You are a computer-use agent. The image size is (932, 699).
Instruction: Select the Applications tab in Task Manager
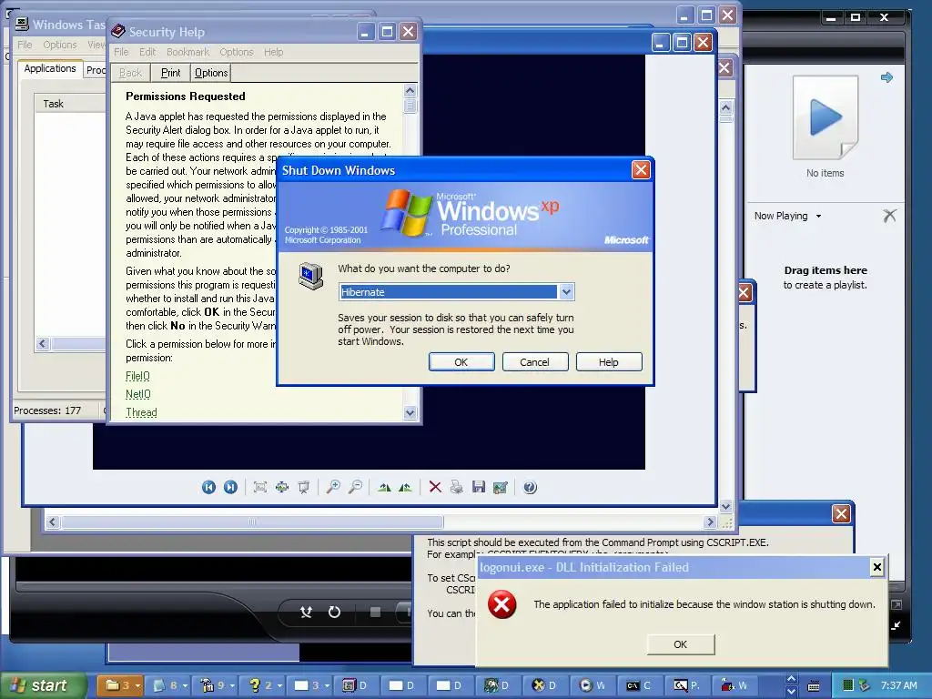click(50, 69)
